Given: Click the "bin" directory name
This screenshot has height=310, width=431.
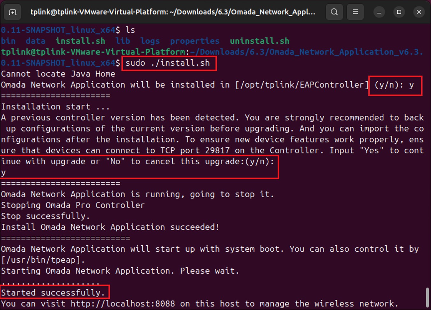Looking at the screenshot, I should click(8, 41).
